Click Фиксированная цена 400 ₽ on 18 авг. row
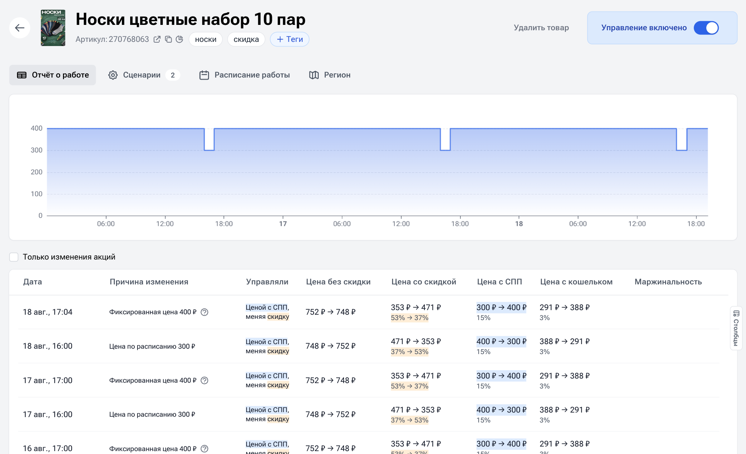This screenshot has width=746, height=454. (x=153, y=312)
